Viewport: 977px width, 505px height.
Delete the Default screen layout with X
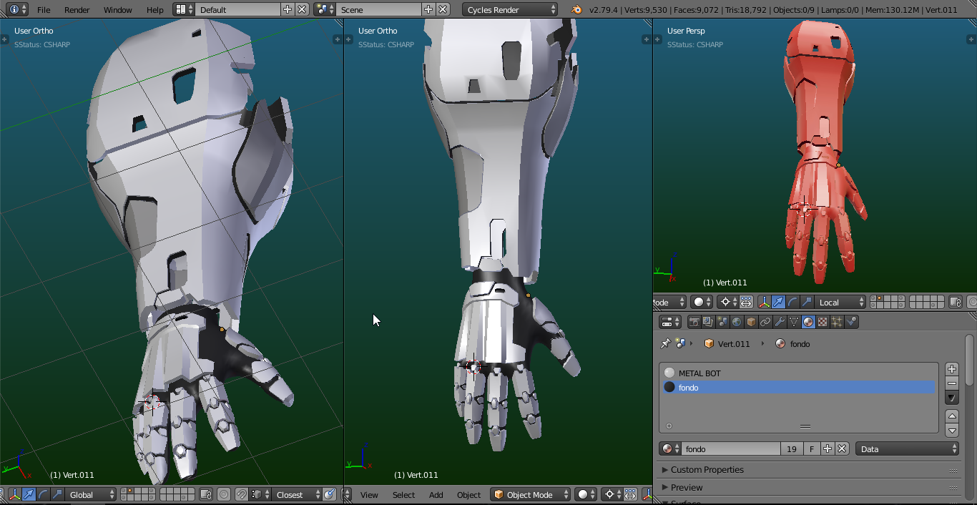tap(302, 9)
